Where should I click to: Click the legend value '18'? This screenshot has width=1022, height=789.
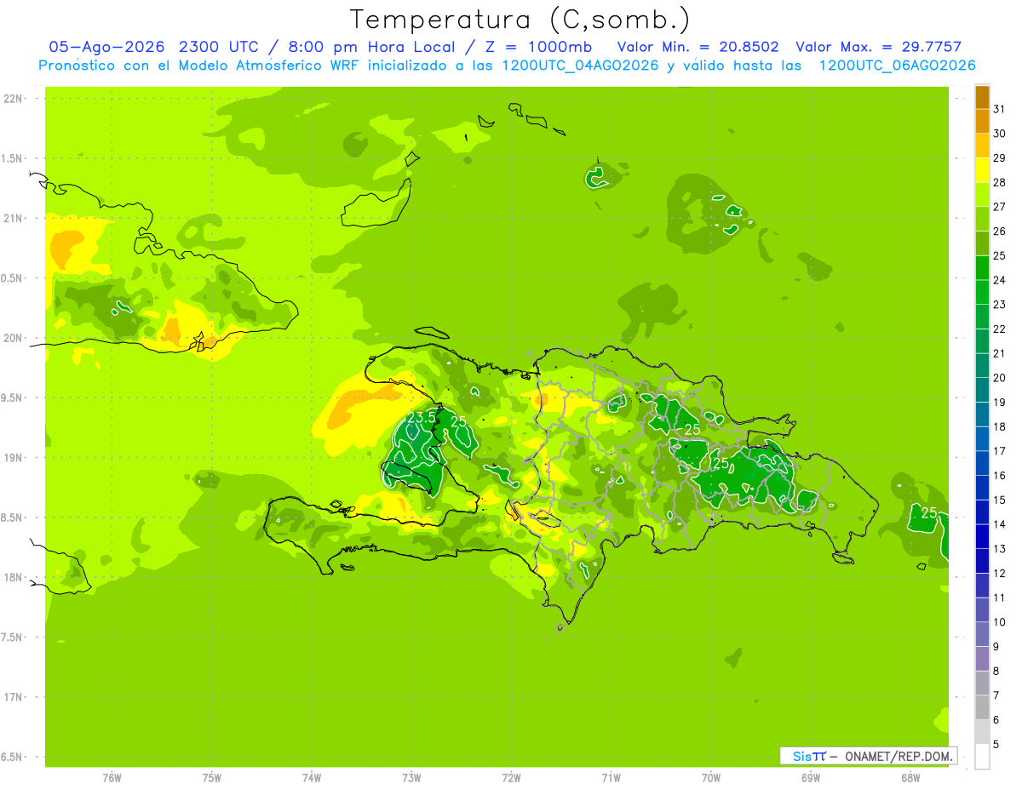click(1000, 426)
